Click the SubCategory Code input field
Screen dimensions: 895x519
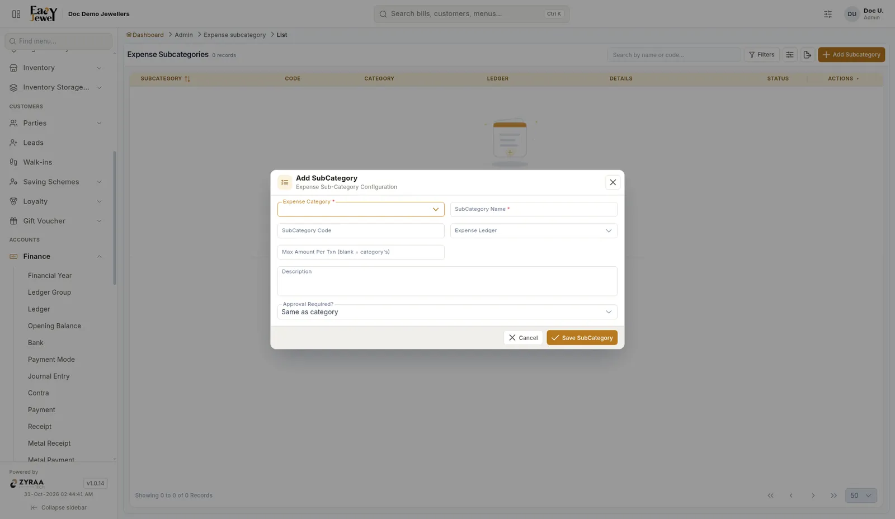pyautogui.click(x=361, y=230)
